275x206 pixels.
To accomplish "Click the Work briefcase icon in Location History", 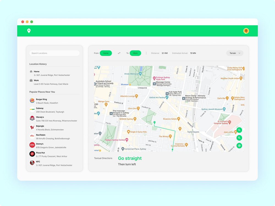I will (31, 80).
